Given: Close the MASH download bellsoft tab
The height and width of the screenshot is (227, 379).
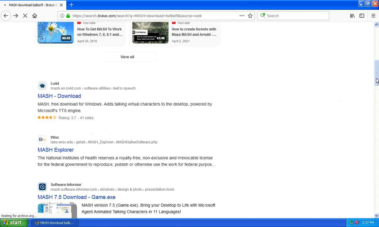Looking at the screenshot, I should pyautogui.click(x=61, y=5).
